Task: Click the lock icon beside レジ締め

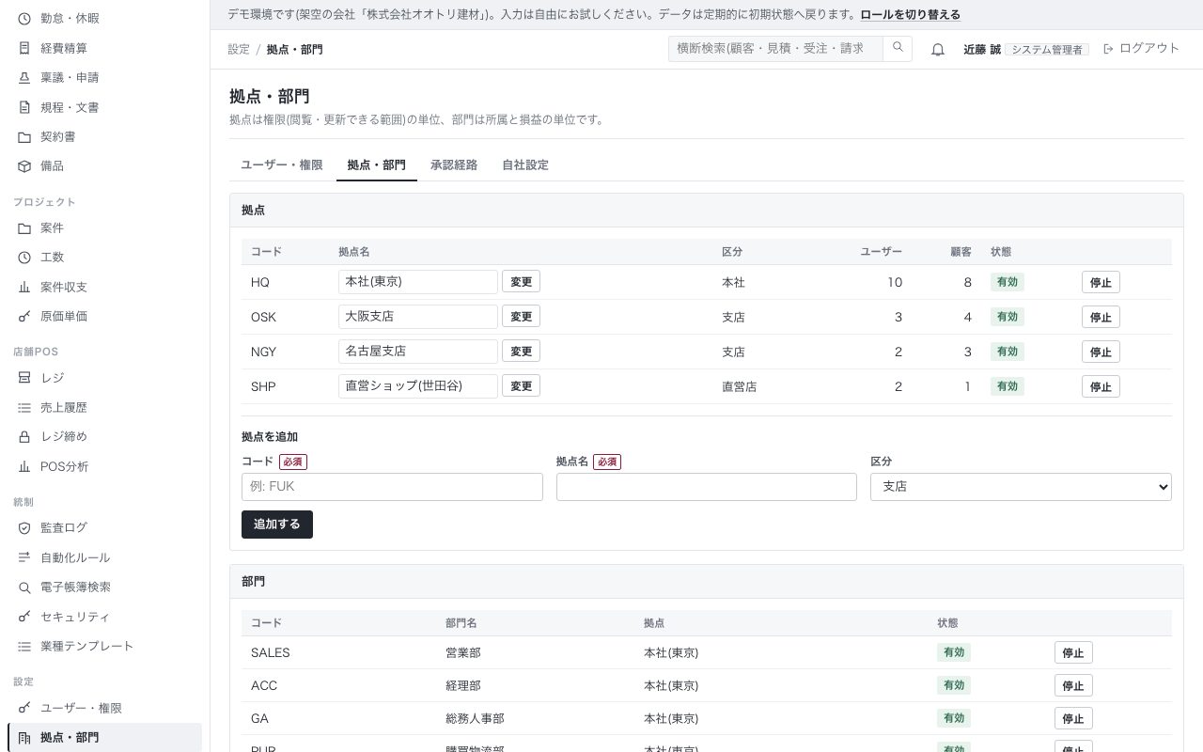Action: click(24, 436)
